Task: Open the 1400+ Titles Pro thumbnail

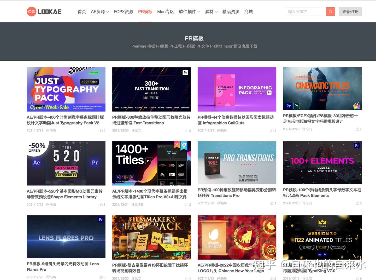Action: (x=151, y=163)
